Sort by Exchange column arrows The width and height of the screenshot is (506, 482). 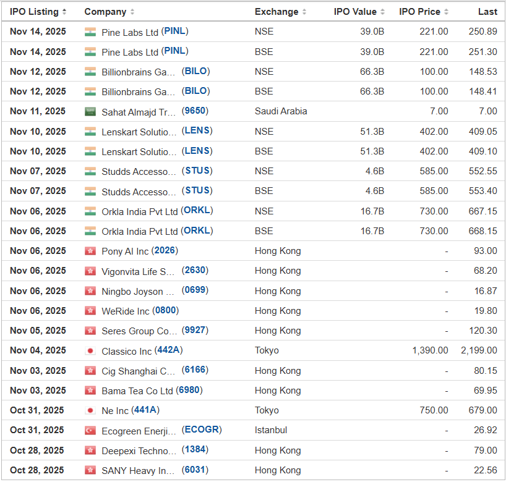coord(304,12)
